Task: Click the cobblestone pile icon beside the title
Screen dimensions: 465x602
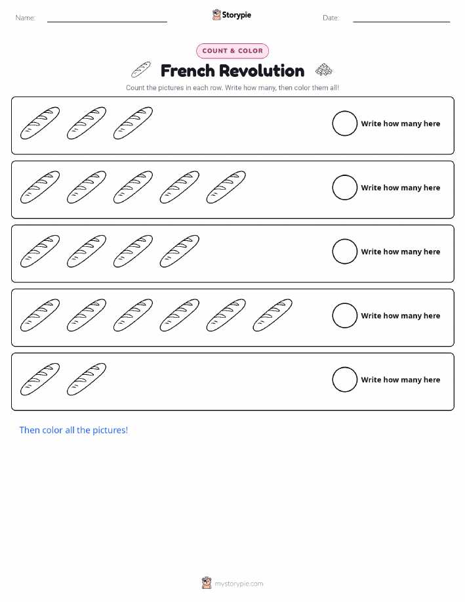Action: point(324,70)
